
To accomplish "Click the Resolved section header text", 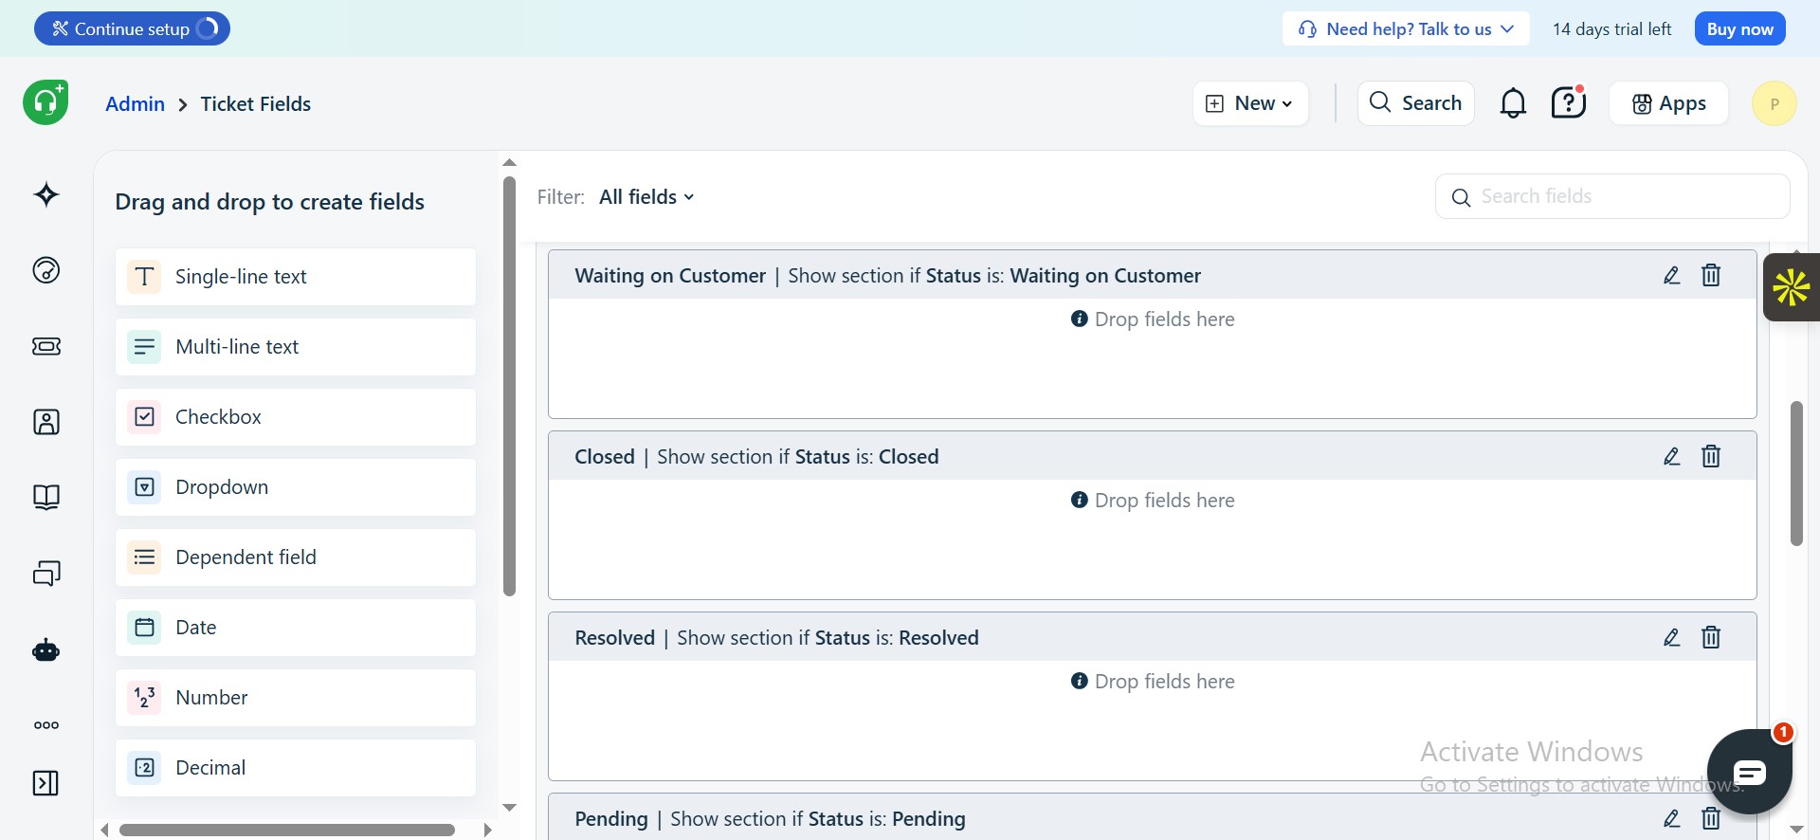I will tap(776, 638).
